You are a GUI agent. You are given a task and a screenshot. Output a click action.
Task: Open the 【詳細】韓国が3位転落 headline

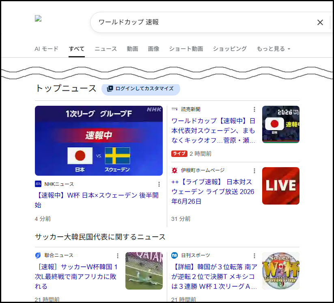tap(214, 277)
